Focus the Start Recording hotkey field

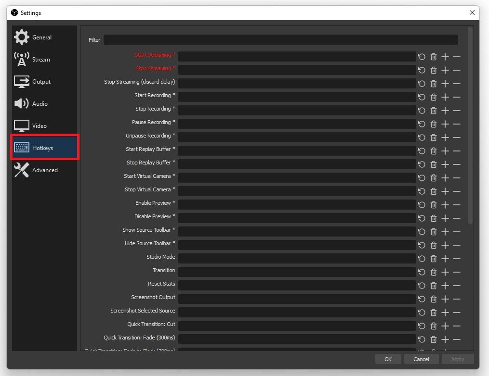(297, 97)
